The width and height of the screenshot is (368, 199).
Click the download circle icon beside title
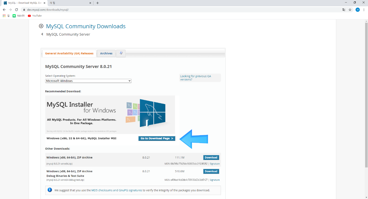click(41, 26)
